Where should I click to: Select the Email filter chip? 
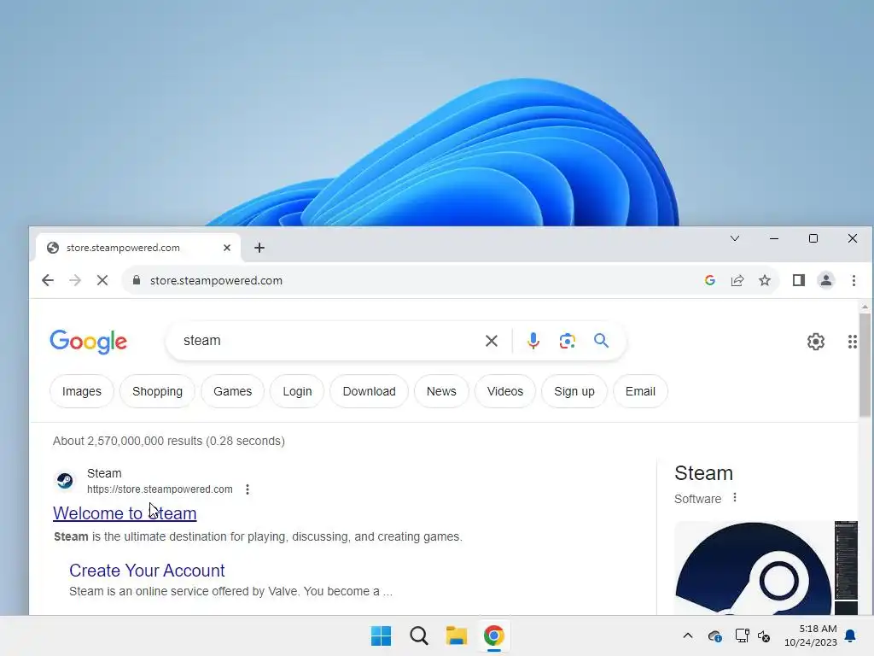(640, 391)
